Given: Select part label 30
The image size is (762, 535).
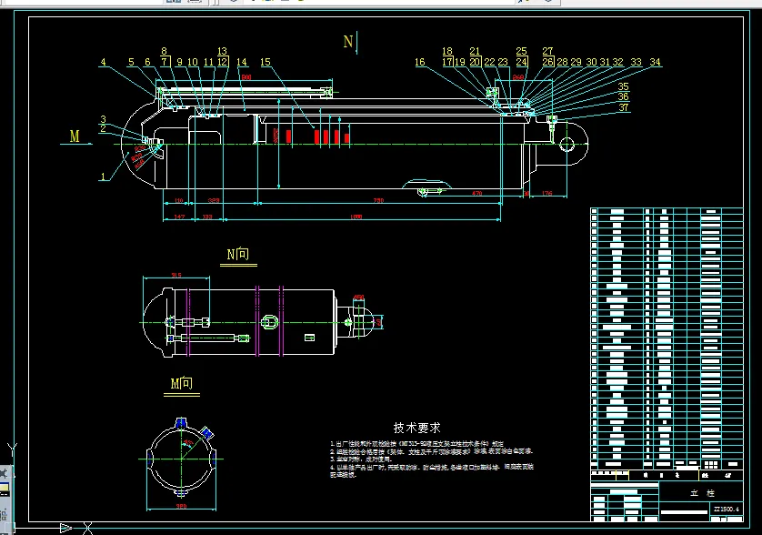Looking at the screenshot, I should tap(591, 62).
